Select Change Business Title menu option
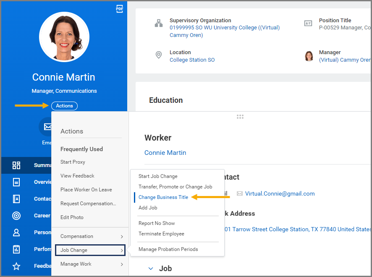 click(x=163, y=197)
